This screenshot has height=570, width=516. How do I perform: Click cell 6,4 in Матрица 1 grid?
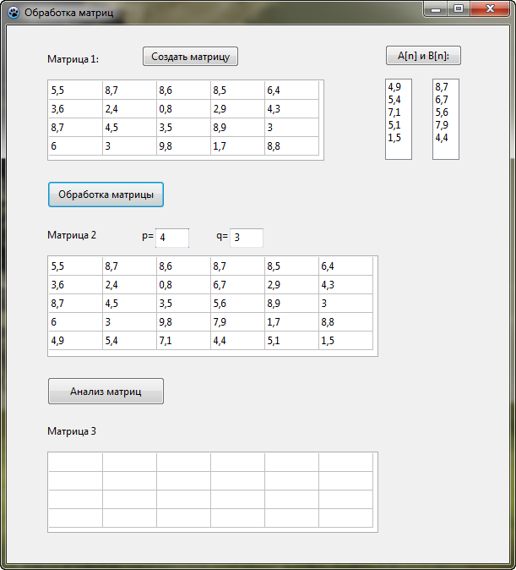(292, 90)
